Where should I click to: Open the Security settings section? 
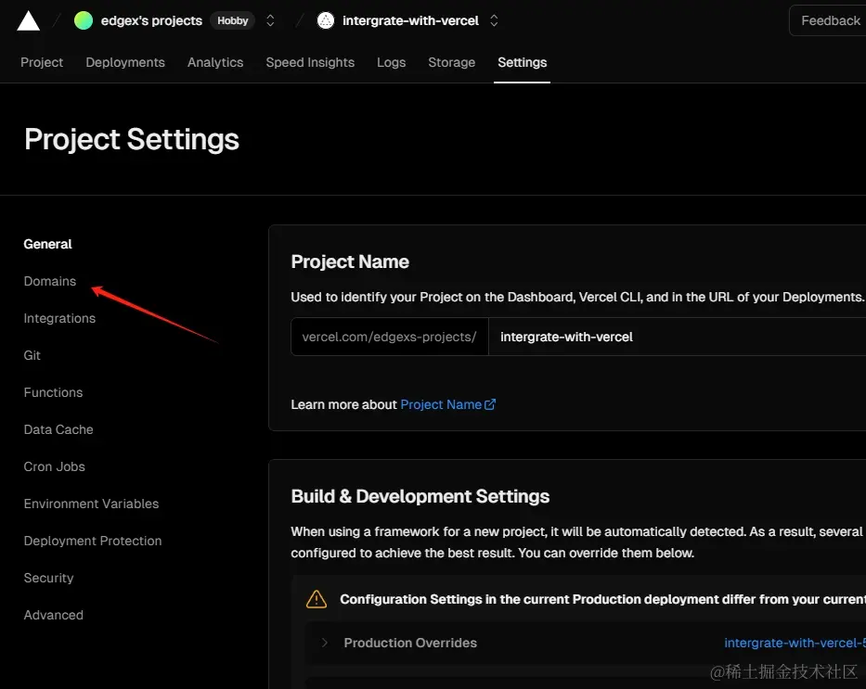[x=48, y=578]
